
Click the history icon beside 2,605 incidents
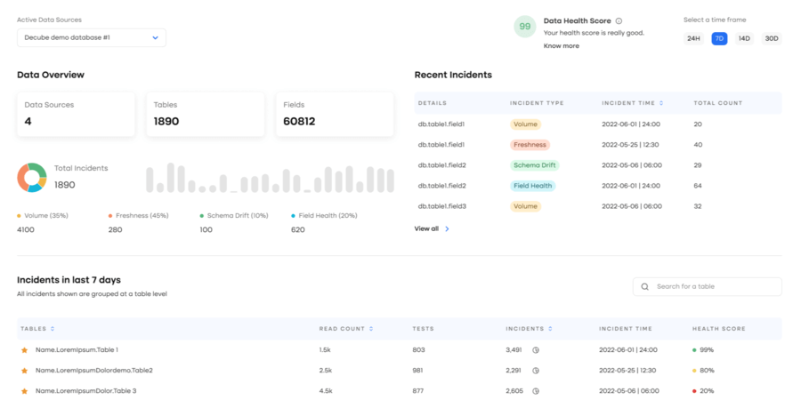tap(536, 391)
